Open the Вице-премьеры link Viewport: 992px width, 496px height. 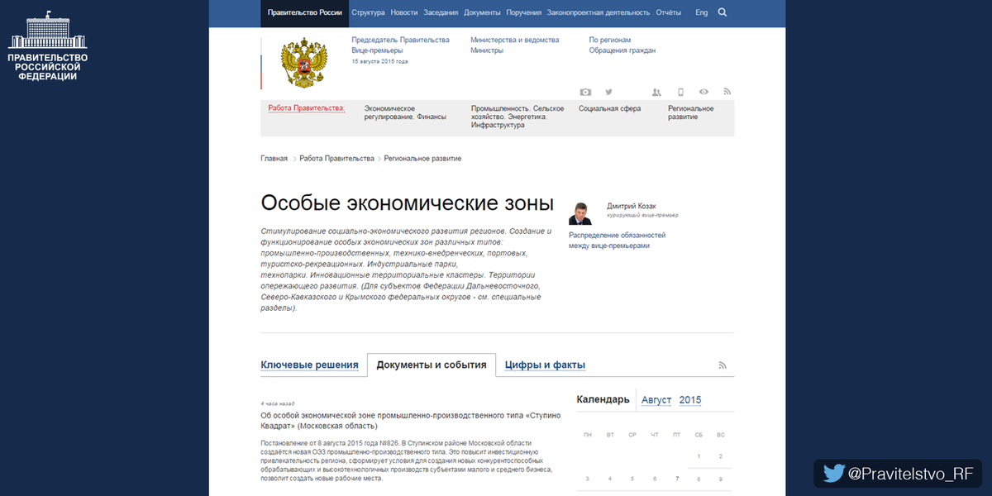point(377,50)
